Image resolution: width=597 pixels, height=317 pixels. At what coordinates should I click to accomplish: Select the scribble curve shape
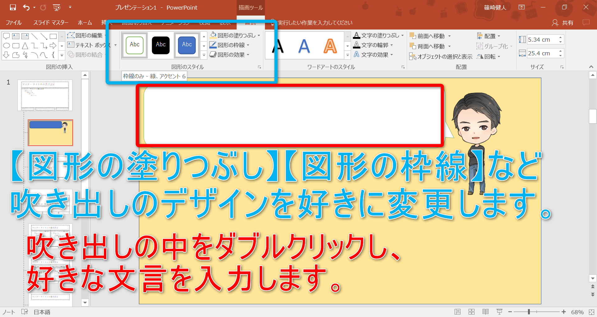[x=25, y=55]
